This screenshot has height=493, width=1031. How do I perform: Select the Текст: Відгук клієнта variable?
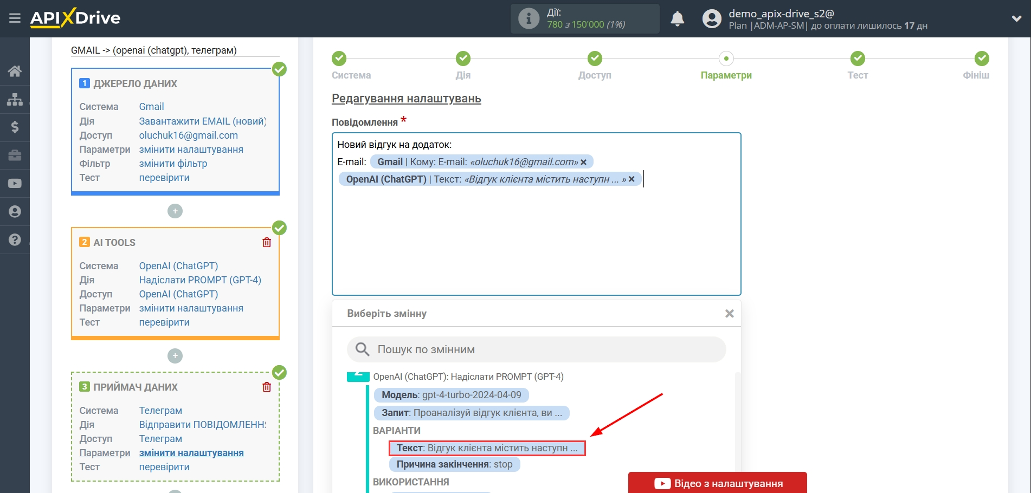(x=487, y=448)
